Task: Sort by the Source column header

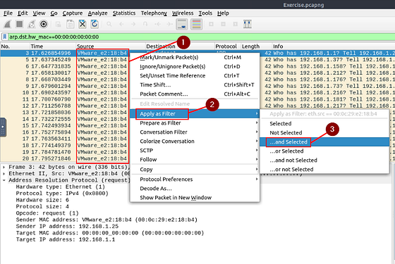Action: pos(110,46)
